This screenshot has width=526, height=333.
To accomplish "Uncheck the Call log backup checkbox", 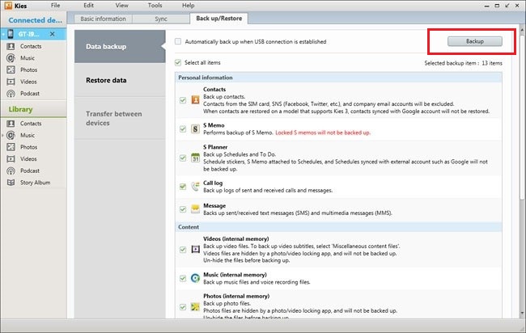I will [x=183, y=187].
